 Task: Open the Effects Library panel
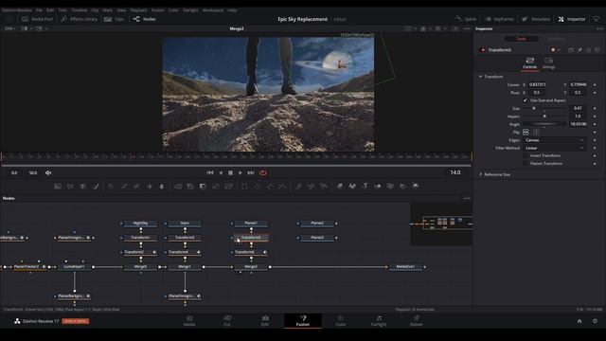(x=80, y=19)
